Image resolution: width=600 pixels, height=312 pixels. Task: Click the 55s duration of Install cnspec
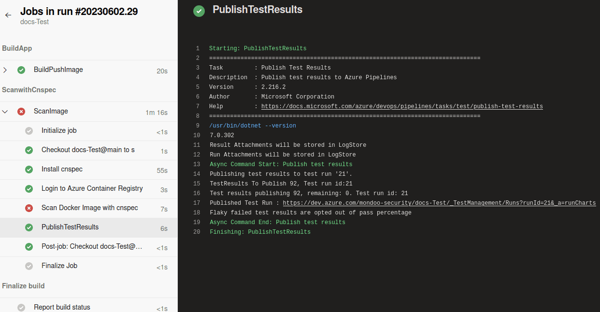tap(164, 170)
